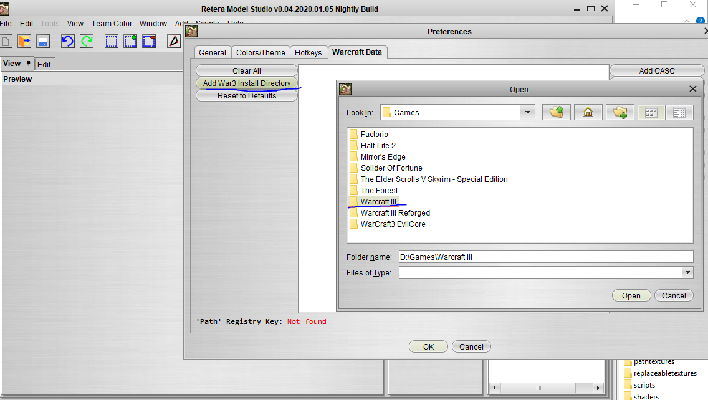Click Add War3 Install Directory button
The height and width of the screenshot is (400, 708).
click(247, 83)
